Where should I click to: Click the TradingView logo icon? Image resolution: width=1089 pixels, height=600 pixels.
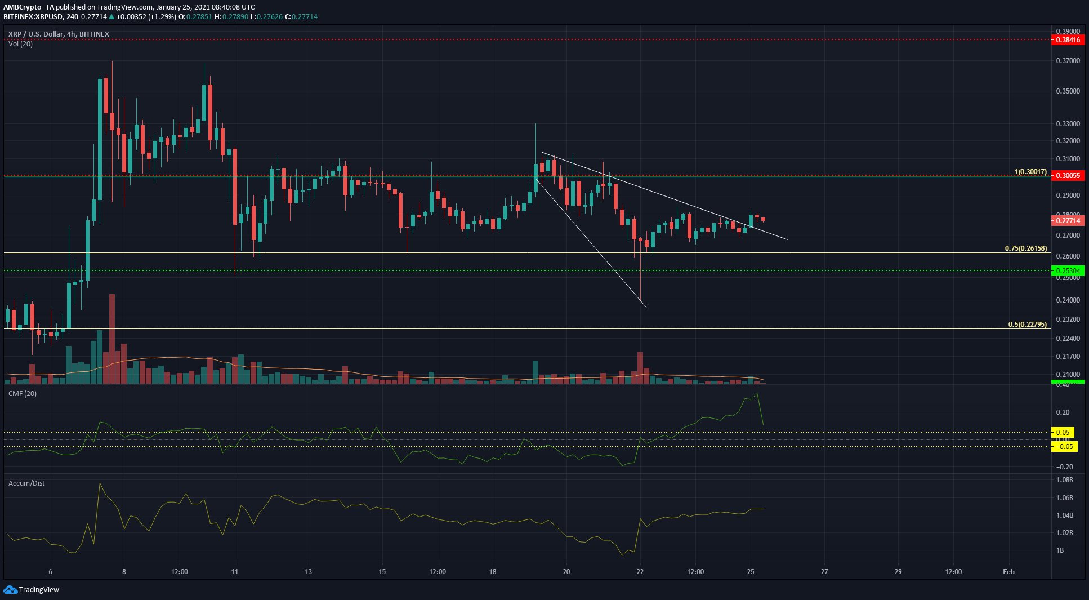pos(10,589)
